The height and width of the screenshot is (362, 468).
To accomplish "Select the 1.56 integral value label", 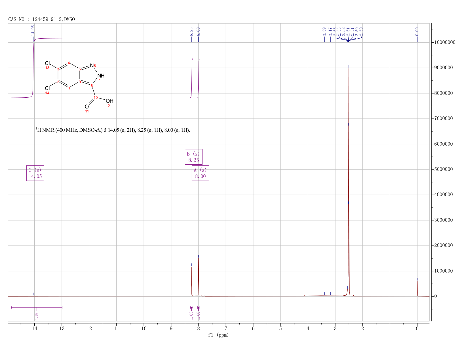I will [37, 315].
